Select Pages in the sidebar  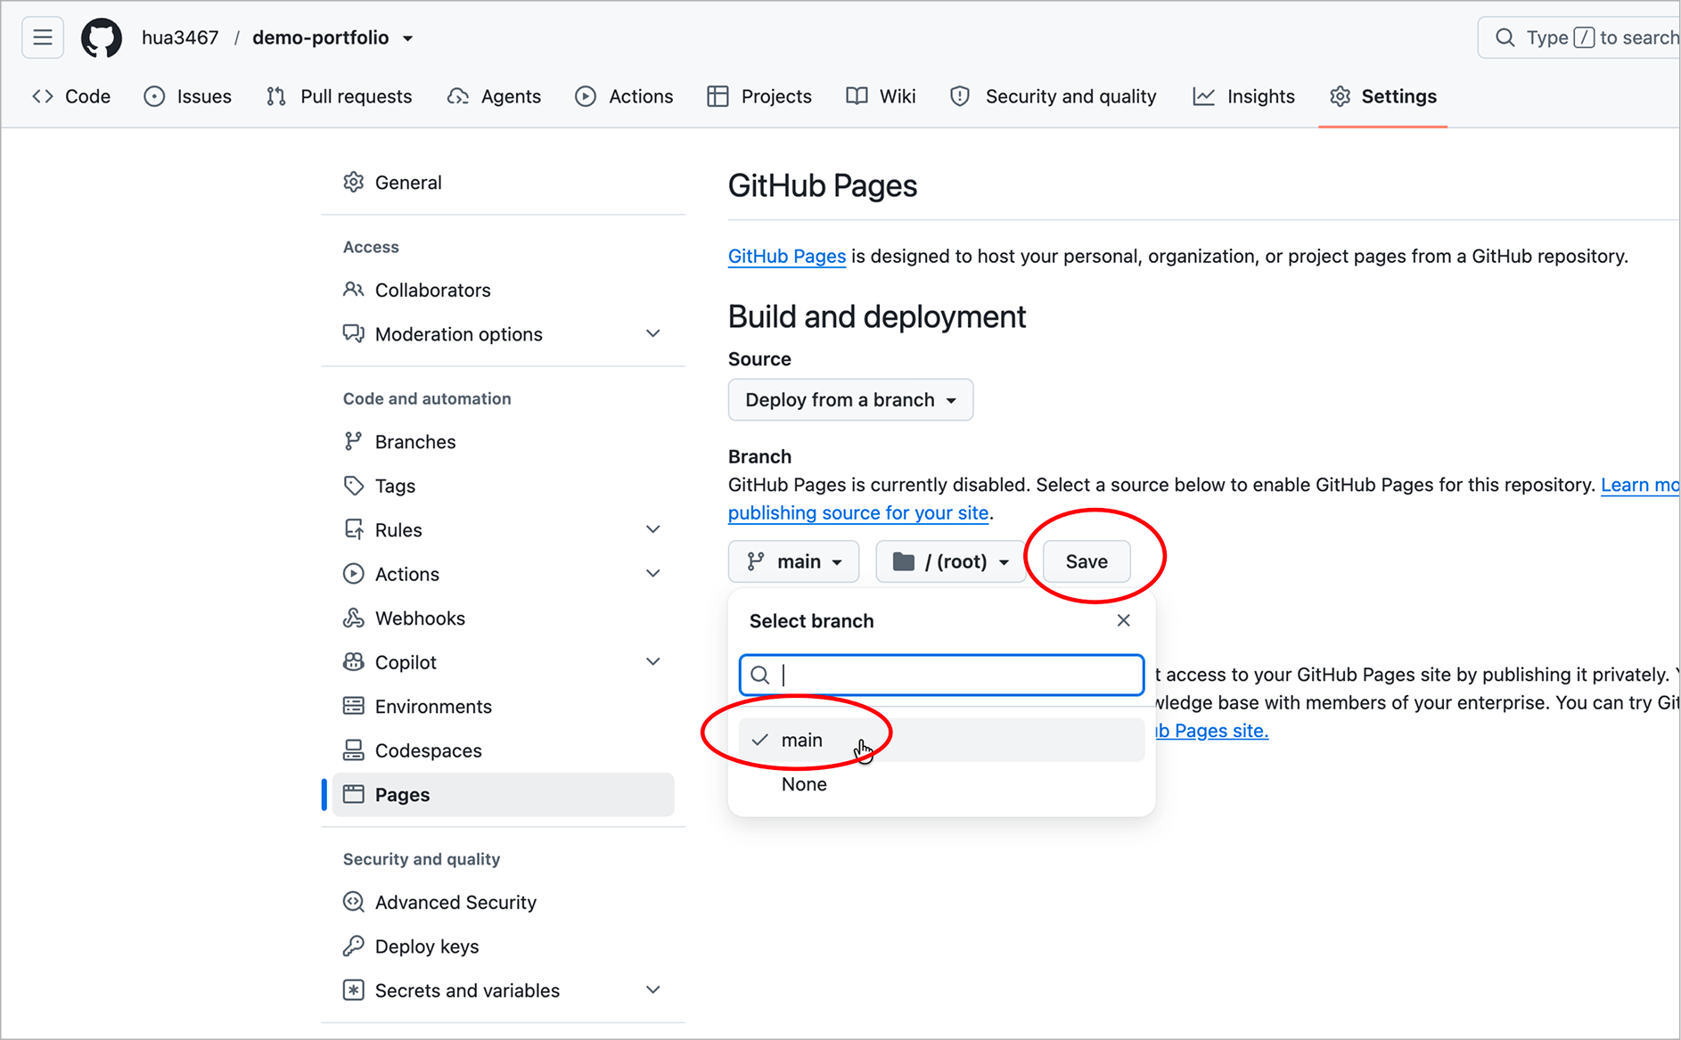503,795
